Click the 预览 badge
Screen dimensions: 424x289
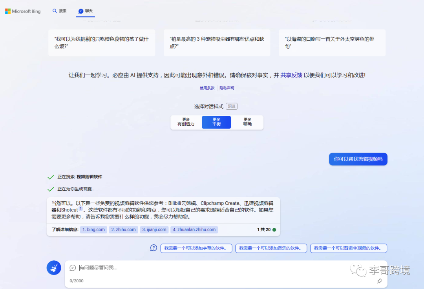pyautogui.click(x=232, y=106)
